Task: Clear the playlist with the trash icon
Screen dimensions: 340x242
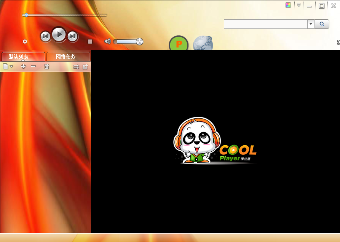Action: (46, 67)
